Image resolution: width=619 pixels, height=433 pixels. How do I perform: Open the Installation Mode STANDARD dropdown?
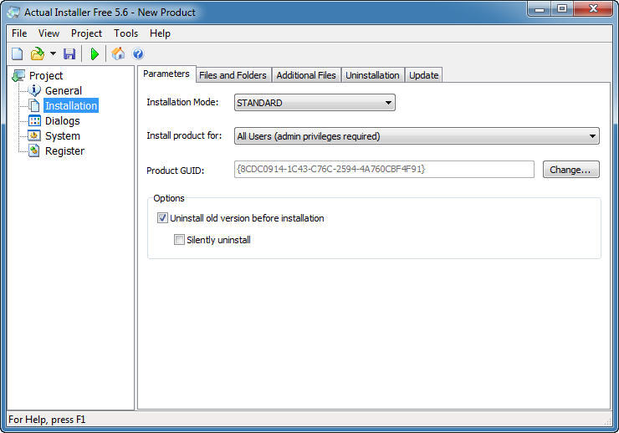[315, 103]
